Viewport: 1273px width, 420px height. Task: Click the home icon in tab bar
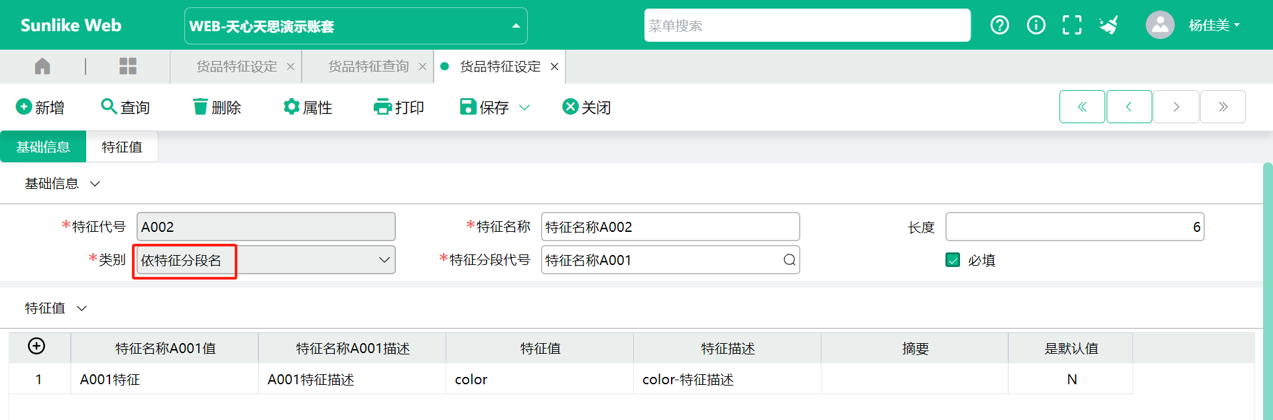(42, 66)
